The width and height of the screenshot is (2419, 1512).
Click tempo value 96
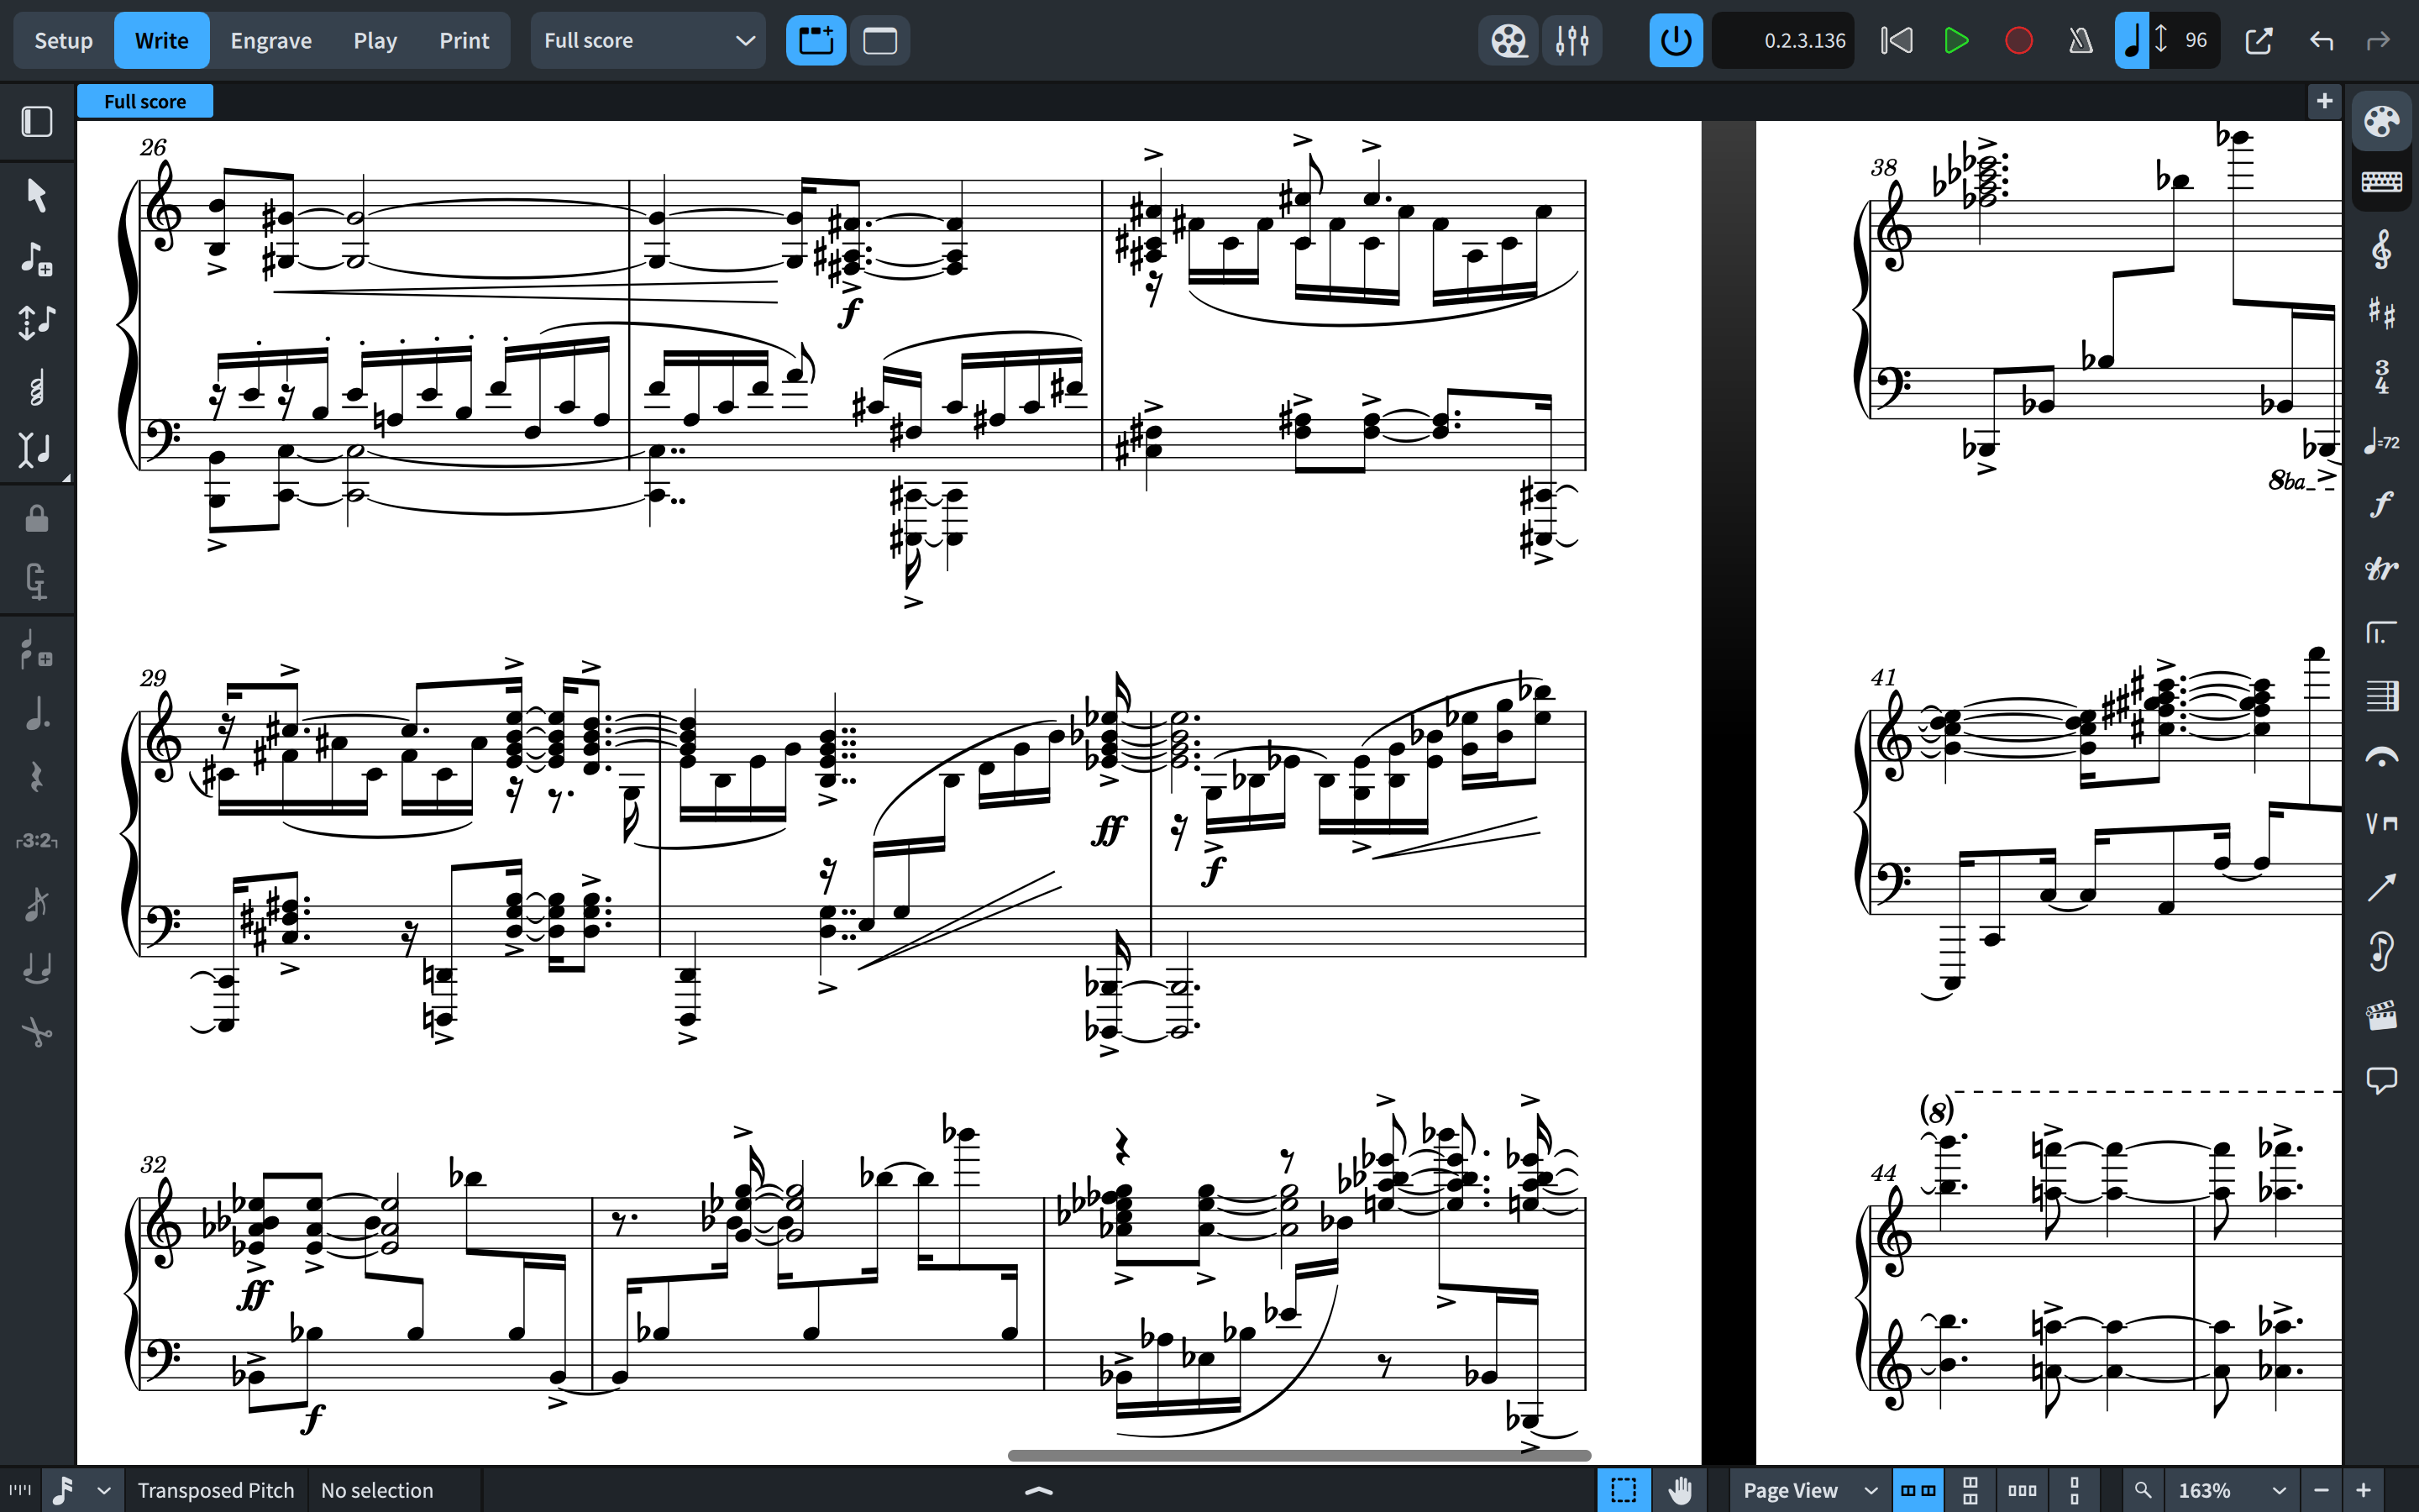pyautogui.click(x=2195, y=41)
